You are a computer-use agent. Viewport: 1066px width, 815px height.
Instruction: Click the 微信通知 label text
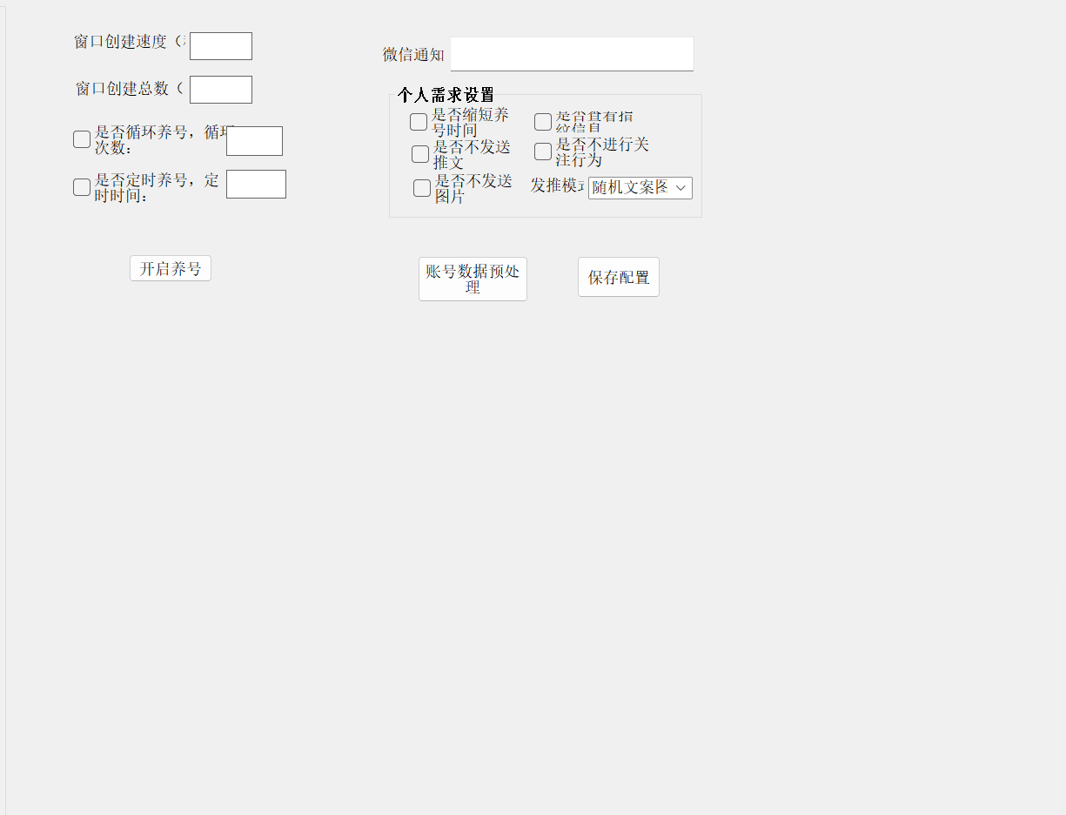pyautogui.click(x=413, y=55)
